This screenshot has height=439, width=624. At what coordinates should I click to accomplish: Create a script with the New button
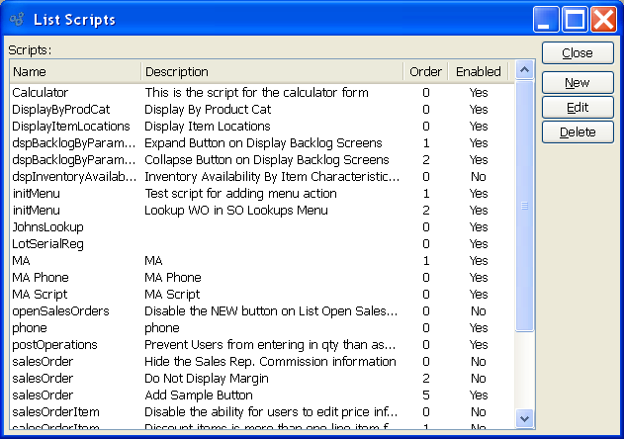[x=577, y=83]
